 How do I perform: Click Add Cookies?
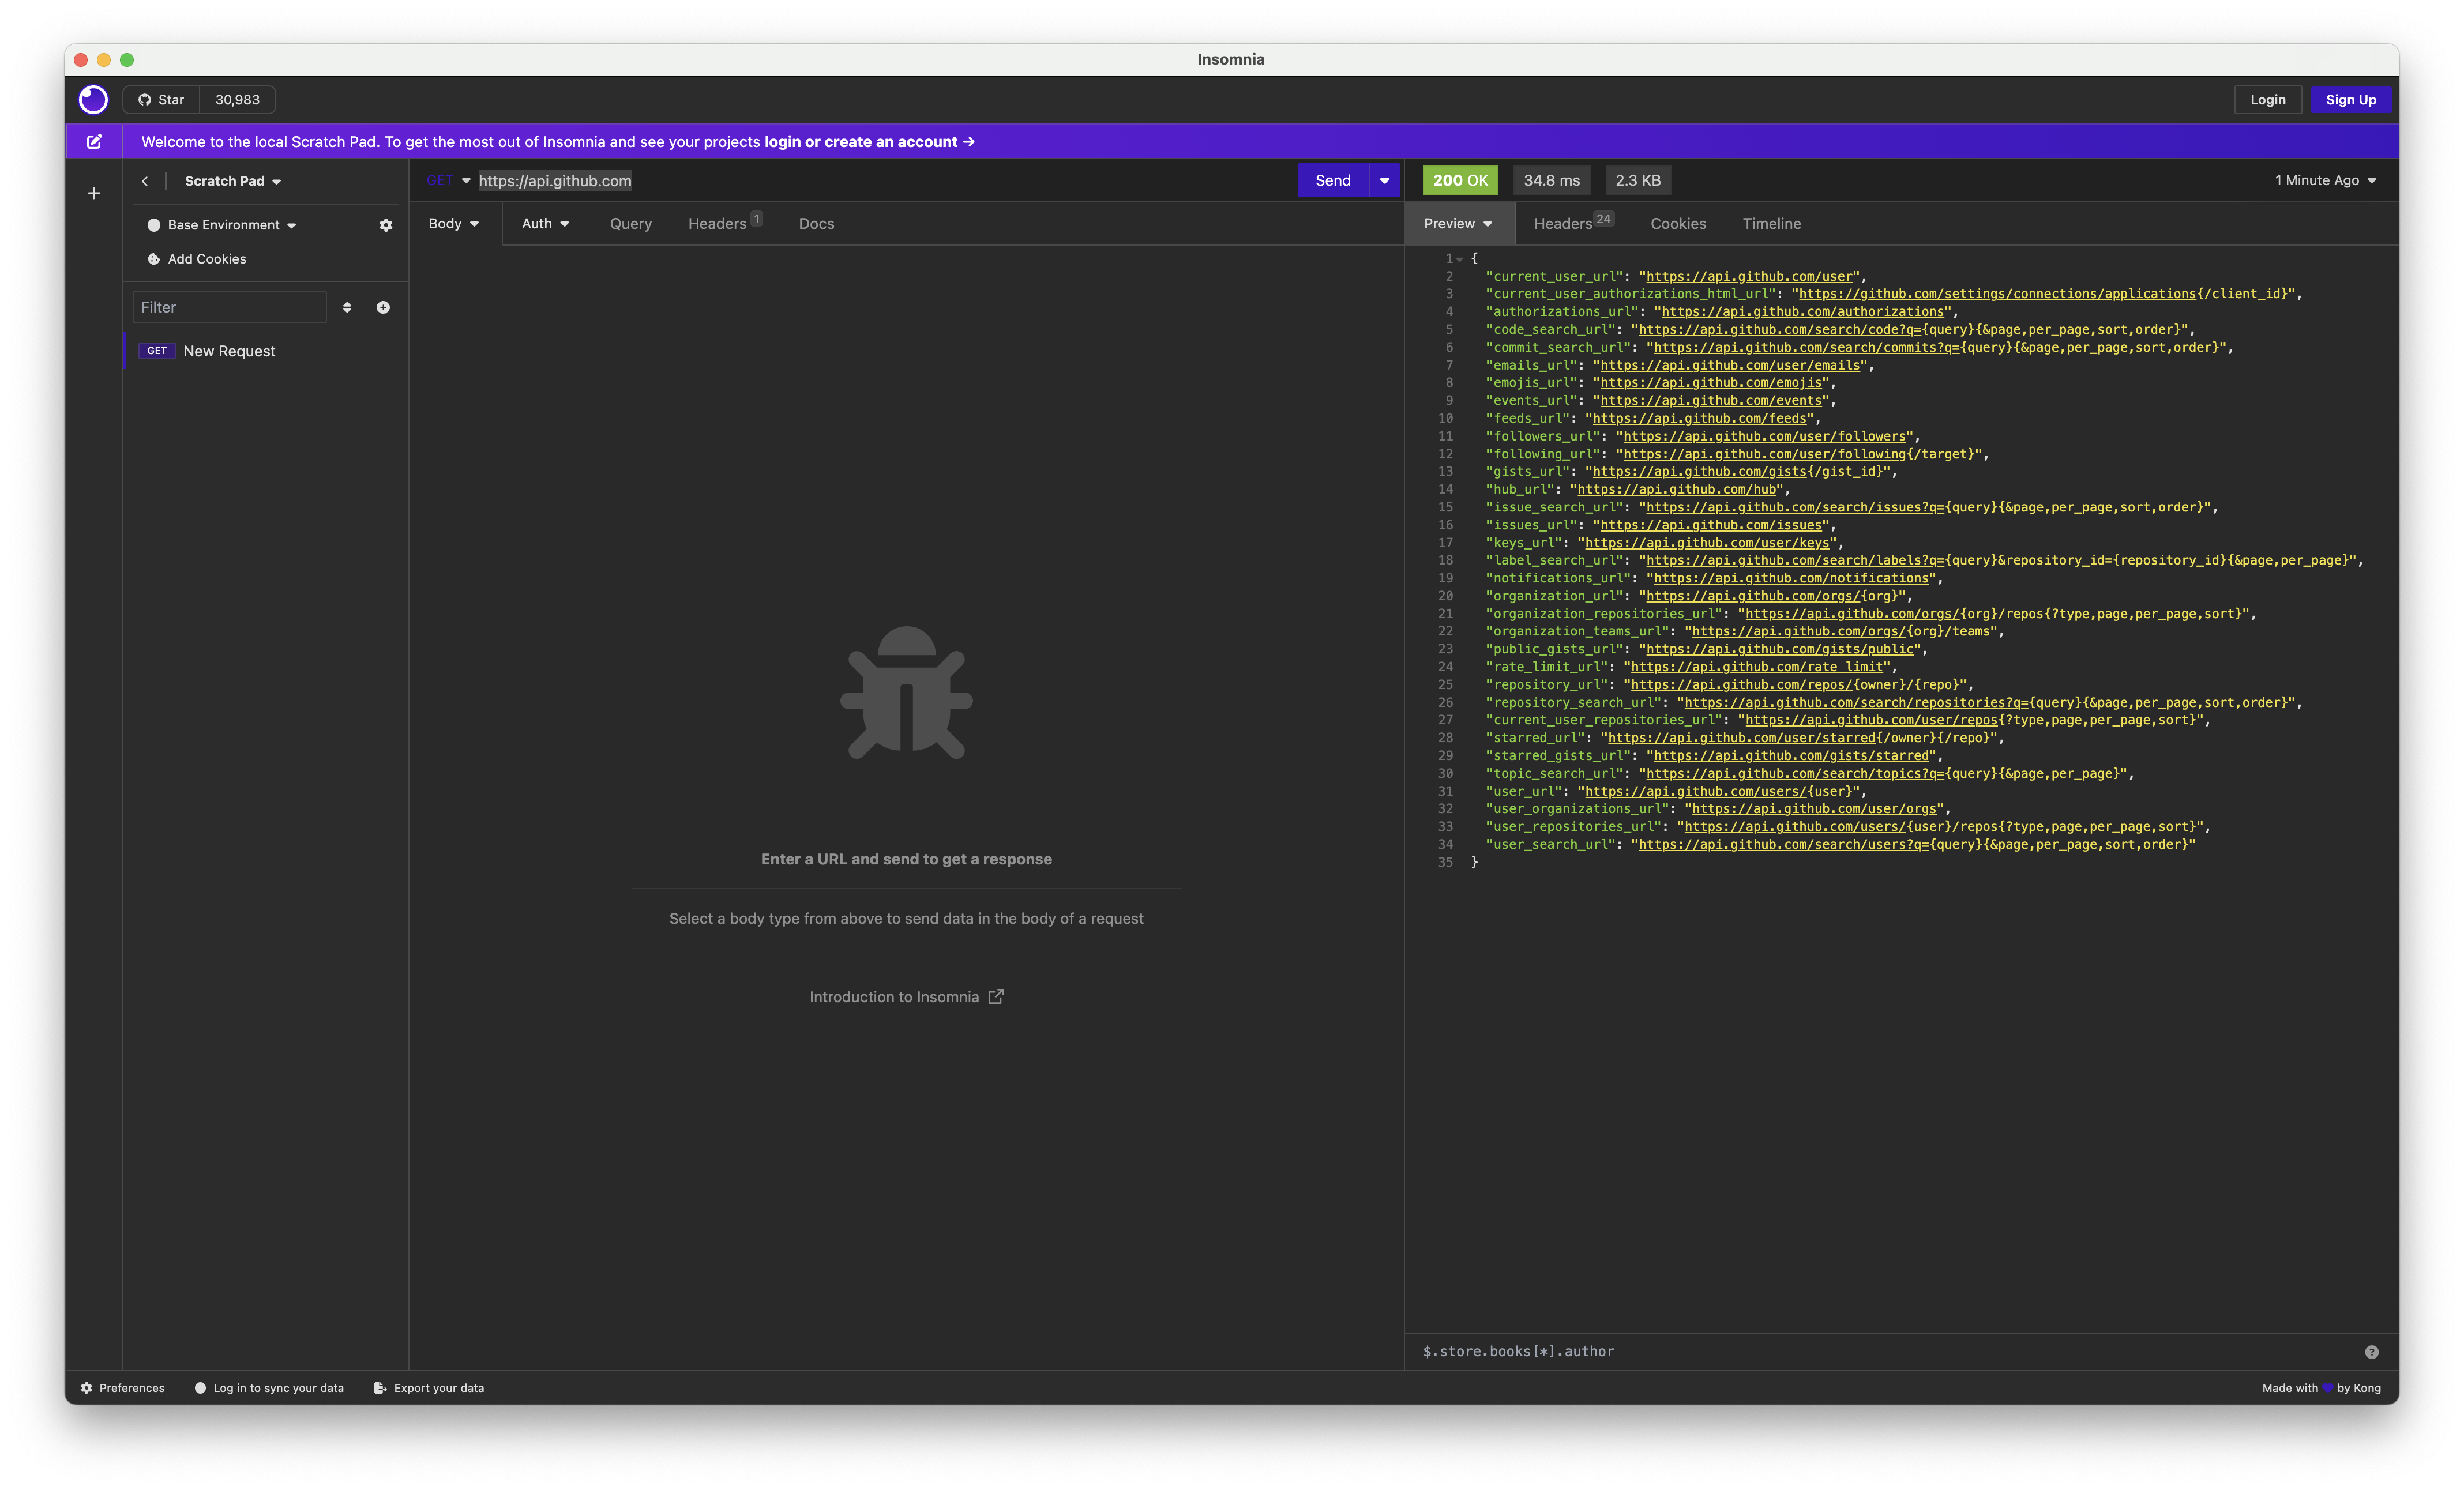click(x=197, y=259)
